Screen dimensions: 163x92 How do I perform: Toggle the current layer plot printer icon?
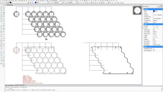click(x=9, y=2)
